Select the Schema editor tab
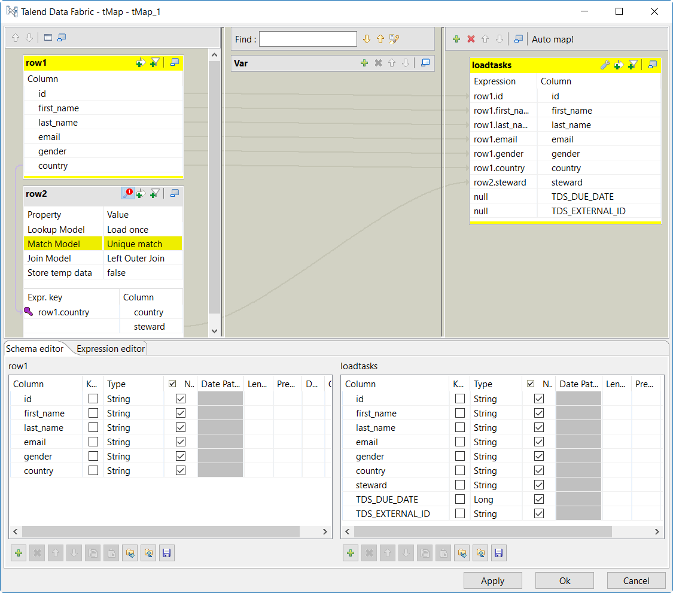673x593 pixels. [35, 349]
